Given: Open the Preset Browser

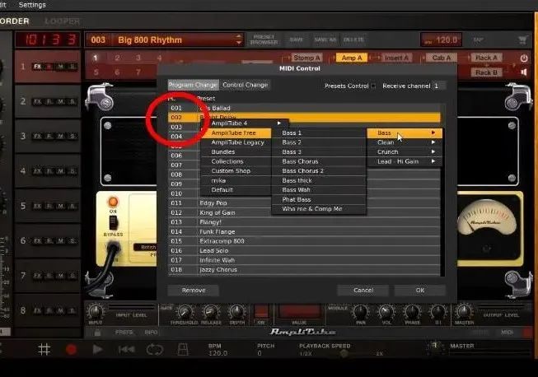Looking at the screenshot, I should [264, 40].
